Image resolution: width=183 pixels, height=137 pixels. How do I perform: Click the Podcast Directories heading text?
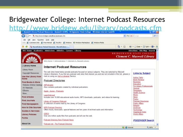(x=54, y=81)
